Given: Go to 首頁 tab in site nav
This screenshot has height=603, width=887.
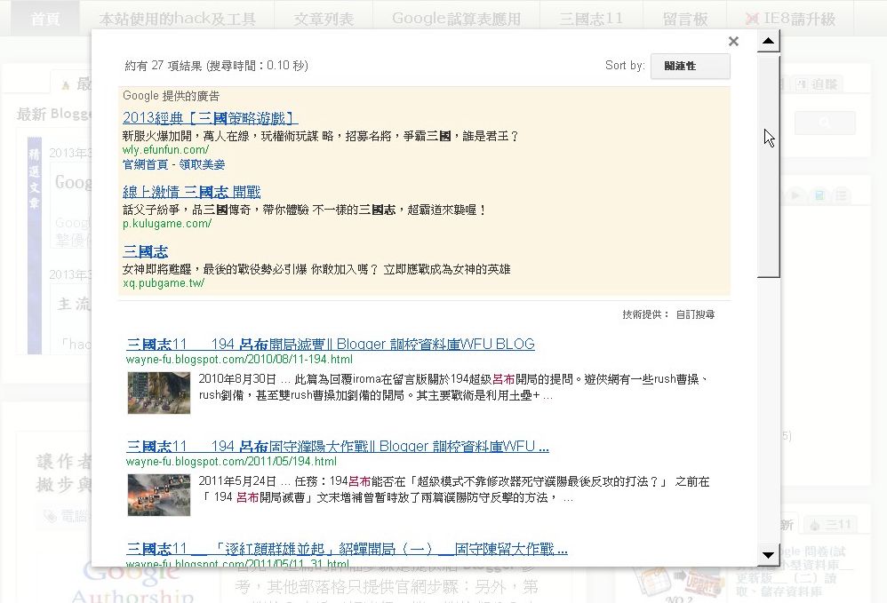Looking at the screenshot, I should pyautogui.click(x=45, y=19).
